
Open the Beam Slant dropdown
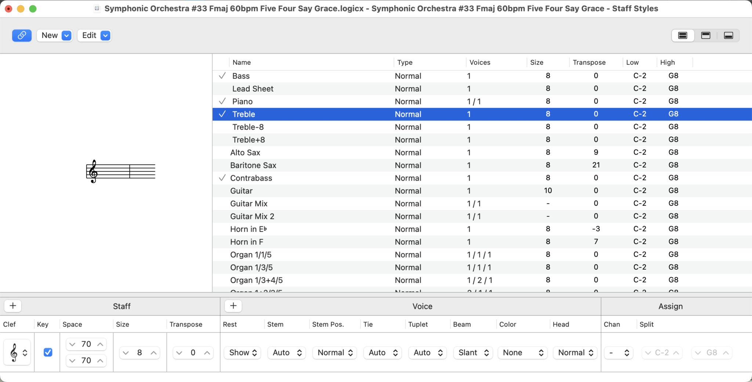point(472,353)
